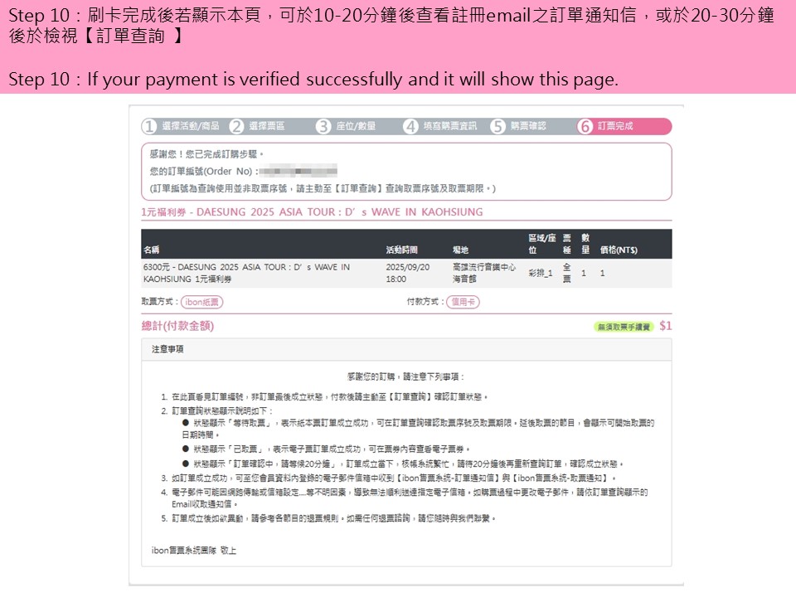Click the step 1 circle number icon
796x597 pixels.
point(149,126)
